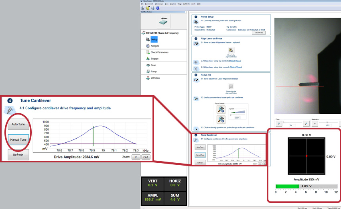Click the focus speed percentage field
Image resolution: width=341 pixels, height=209 pixels.
pos(237,118)
